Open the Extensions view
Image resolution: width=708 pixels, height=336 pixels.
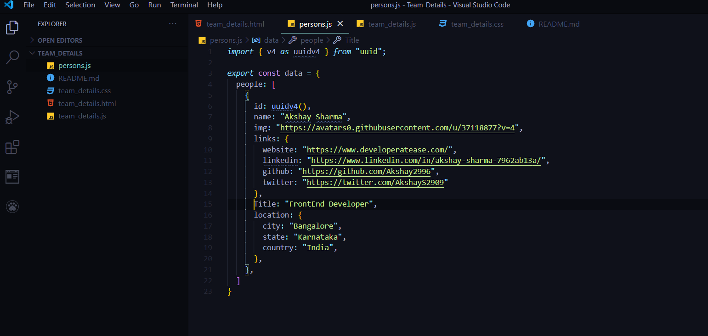12,147
